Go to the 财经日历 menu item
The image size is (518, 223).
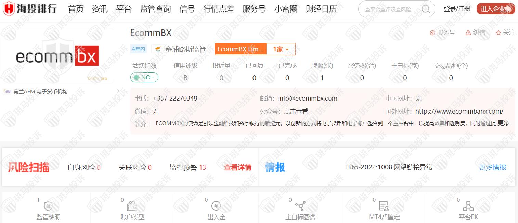321,9
